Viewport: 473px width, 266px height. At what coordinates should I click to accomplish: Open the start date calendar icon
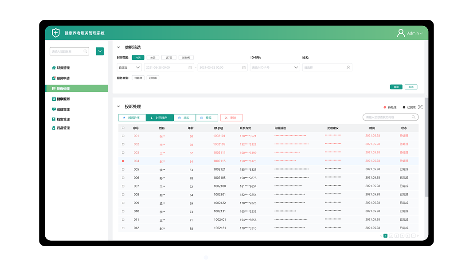pyautogui.click(x=190, y=67)
